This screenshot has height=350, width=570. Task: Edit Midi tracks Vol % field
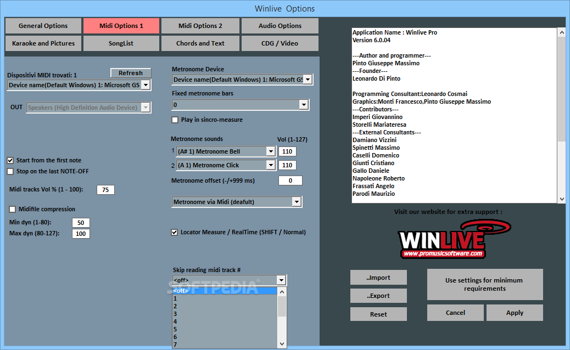click(105, 190)
